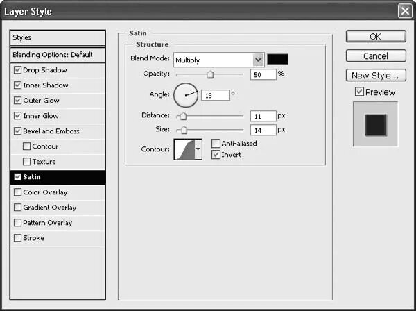The image size is (416, 311).
Task: Click the New Style... button
Action: (x=376, y=76)
